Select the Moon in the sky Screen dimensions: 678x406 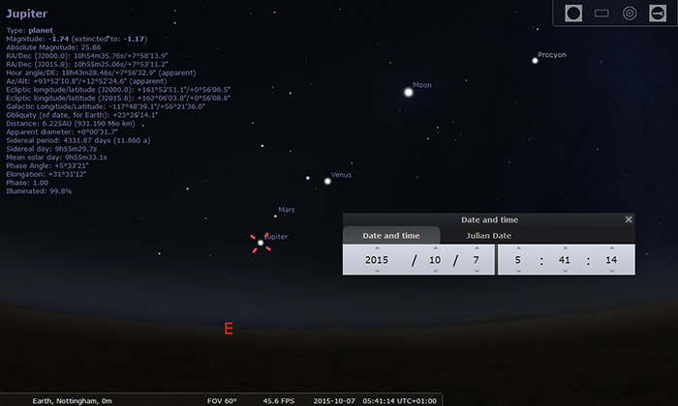(x=409, y=92)
